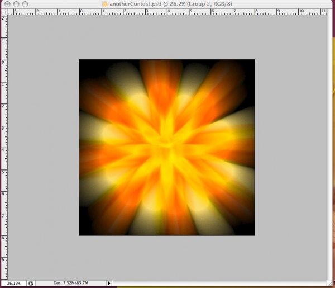Image resolution: width=335 pixels, height=288 pixels.
Task: Click the anotherContest.psd window title text
Action: click(171, 4)
